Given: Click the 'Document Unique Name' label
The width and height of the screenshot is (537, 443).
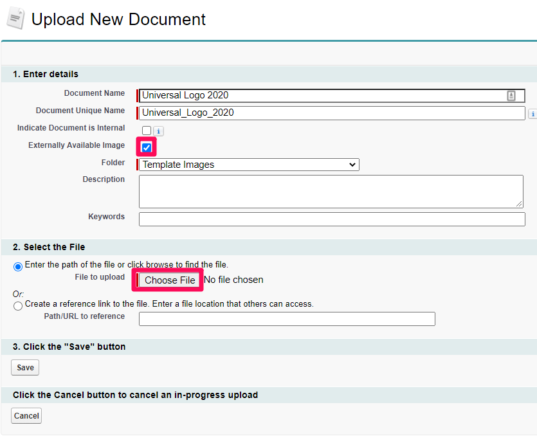Looking at the screenshot, I should 80,110.
